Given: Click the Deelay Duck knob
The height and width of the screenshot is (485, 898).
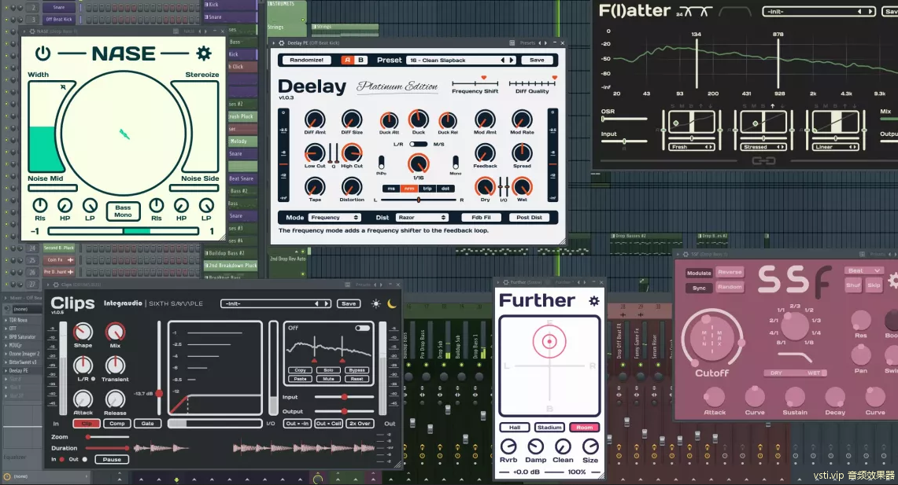Looking at the screenshot, I should point(419,119).
